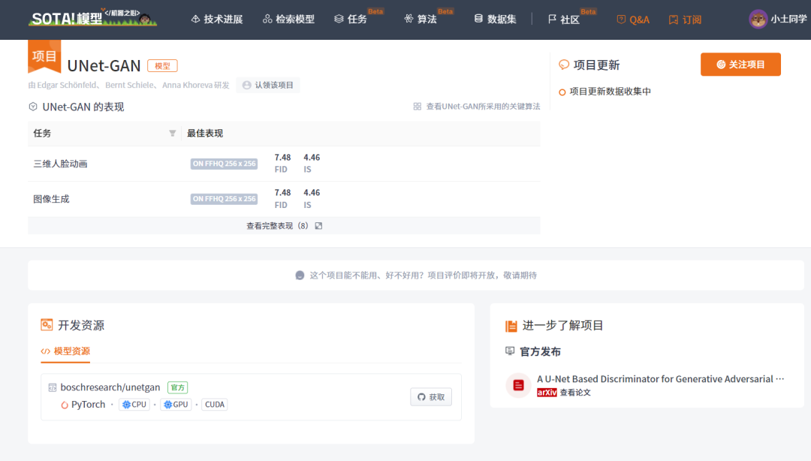Click the arXiv 查看论文 link
Viewport: 811px width, 461px height.
564,393
